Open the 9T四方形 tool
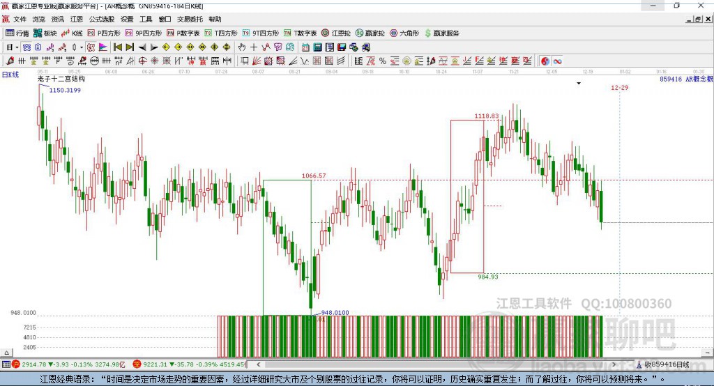The height and width of the screenshot is (386, 714). coord(260,33)
